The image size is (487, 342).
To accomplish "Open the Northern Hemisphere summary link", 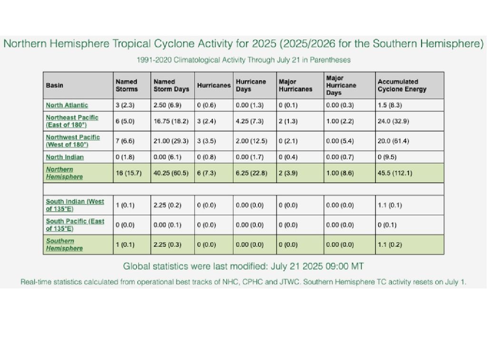I will click(64, 173).
